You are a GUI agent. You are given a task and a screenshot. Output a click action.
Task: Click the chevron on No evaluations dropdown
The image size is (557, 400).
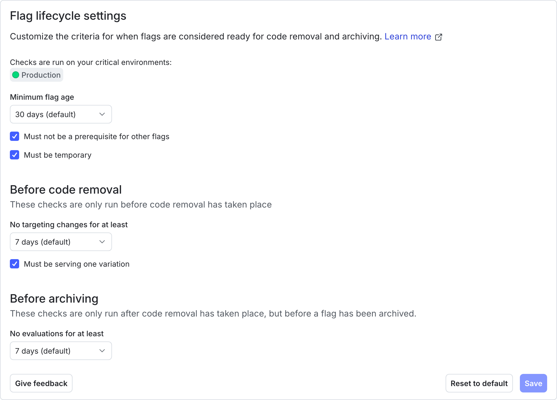pos(102,351)
